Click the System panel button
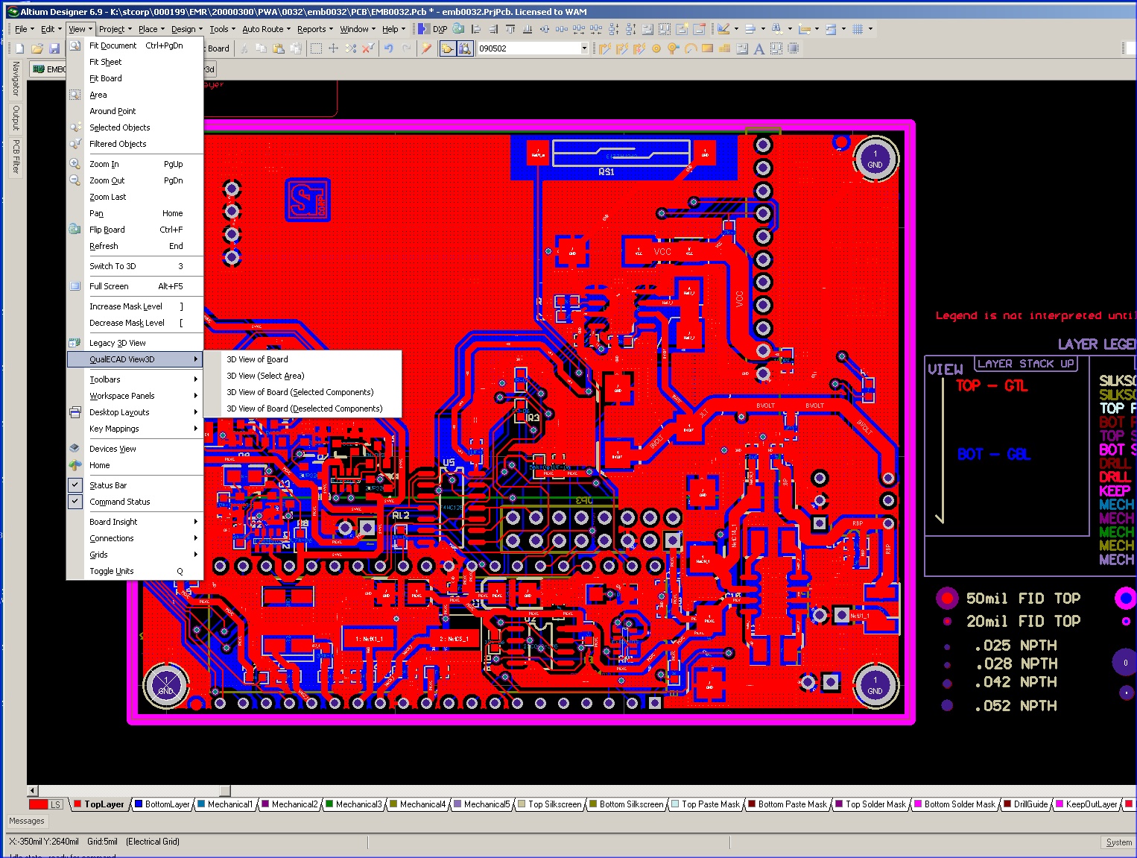Screen dimensions: 1137x858 (x=1118, y=842)
